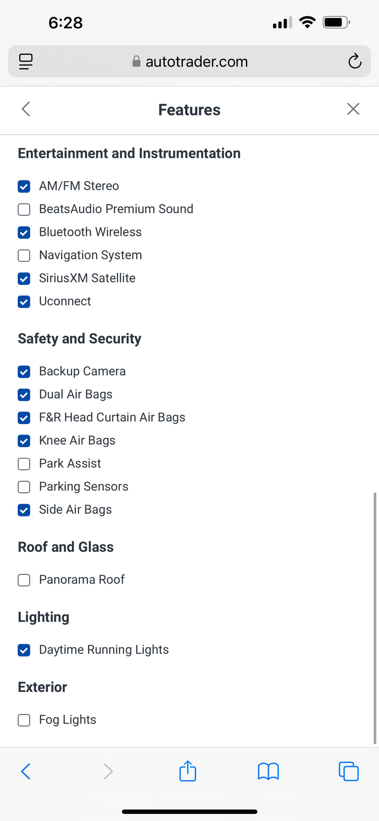Tap Safari forward navigation arrow
This screenshot has width=379, height=821.
pos(108,771)
